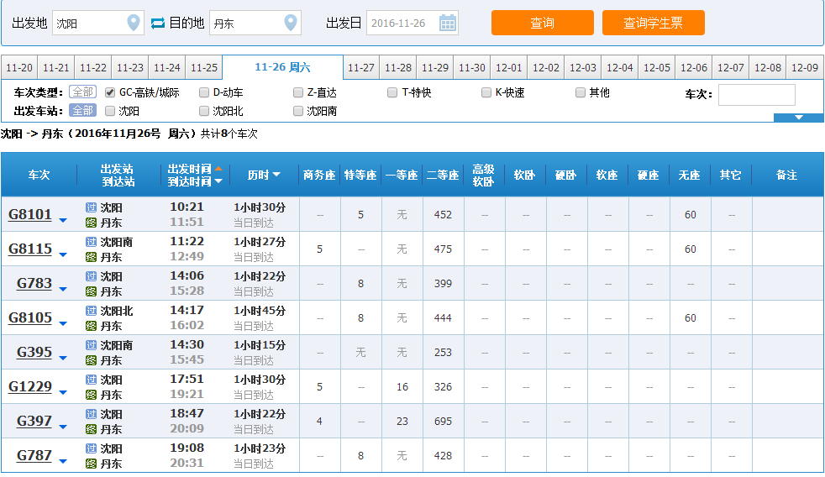
Task: Click first-class seat count 16 for G1229
Action: [402, 387]
